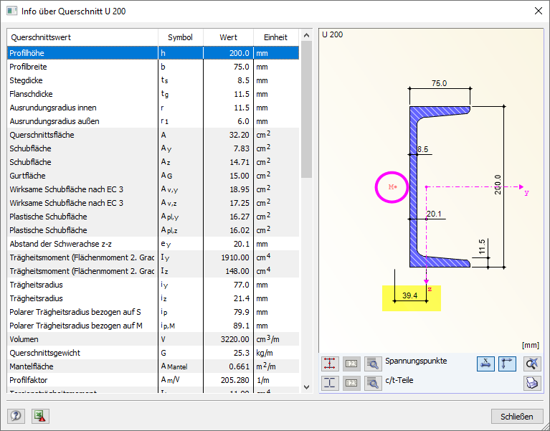Select the Mantelfläche row
The image size is (550, 431).
click(153, 366)
